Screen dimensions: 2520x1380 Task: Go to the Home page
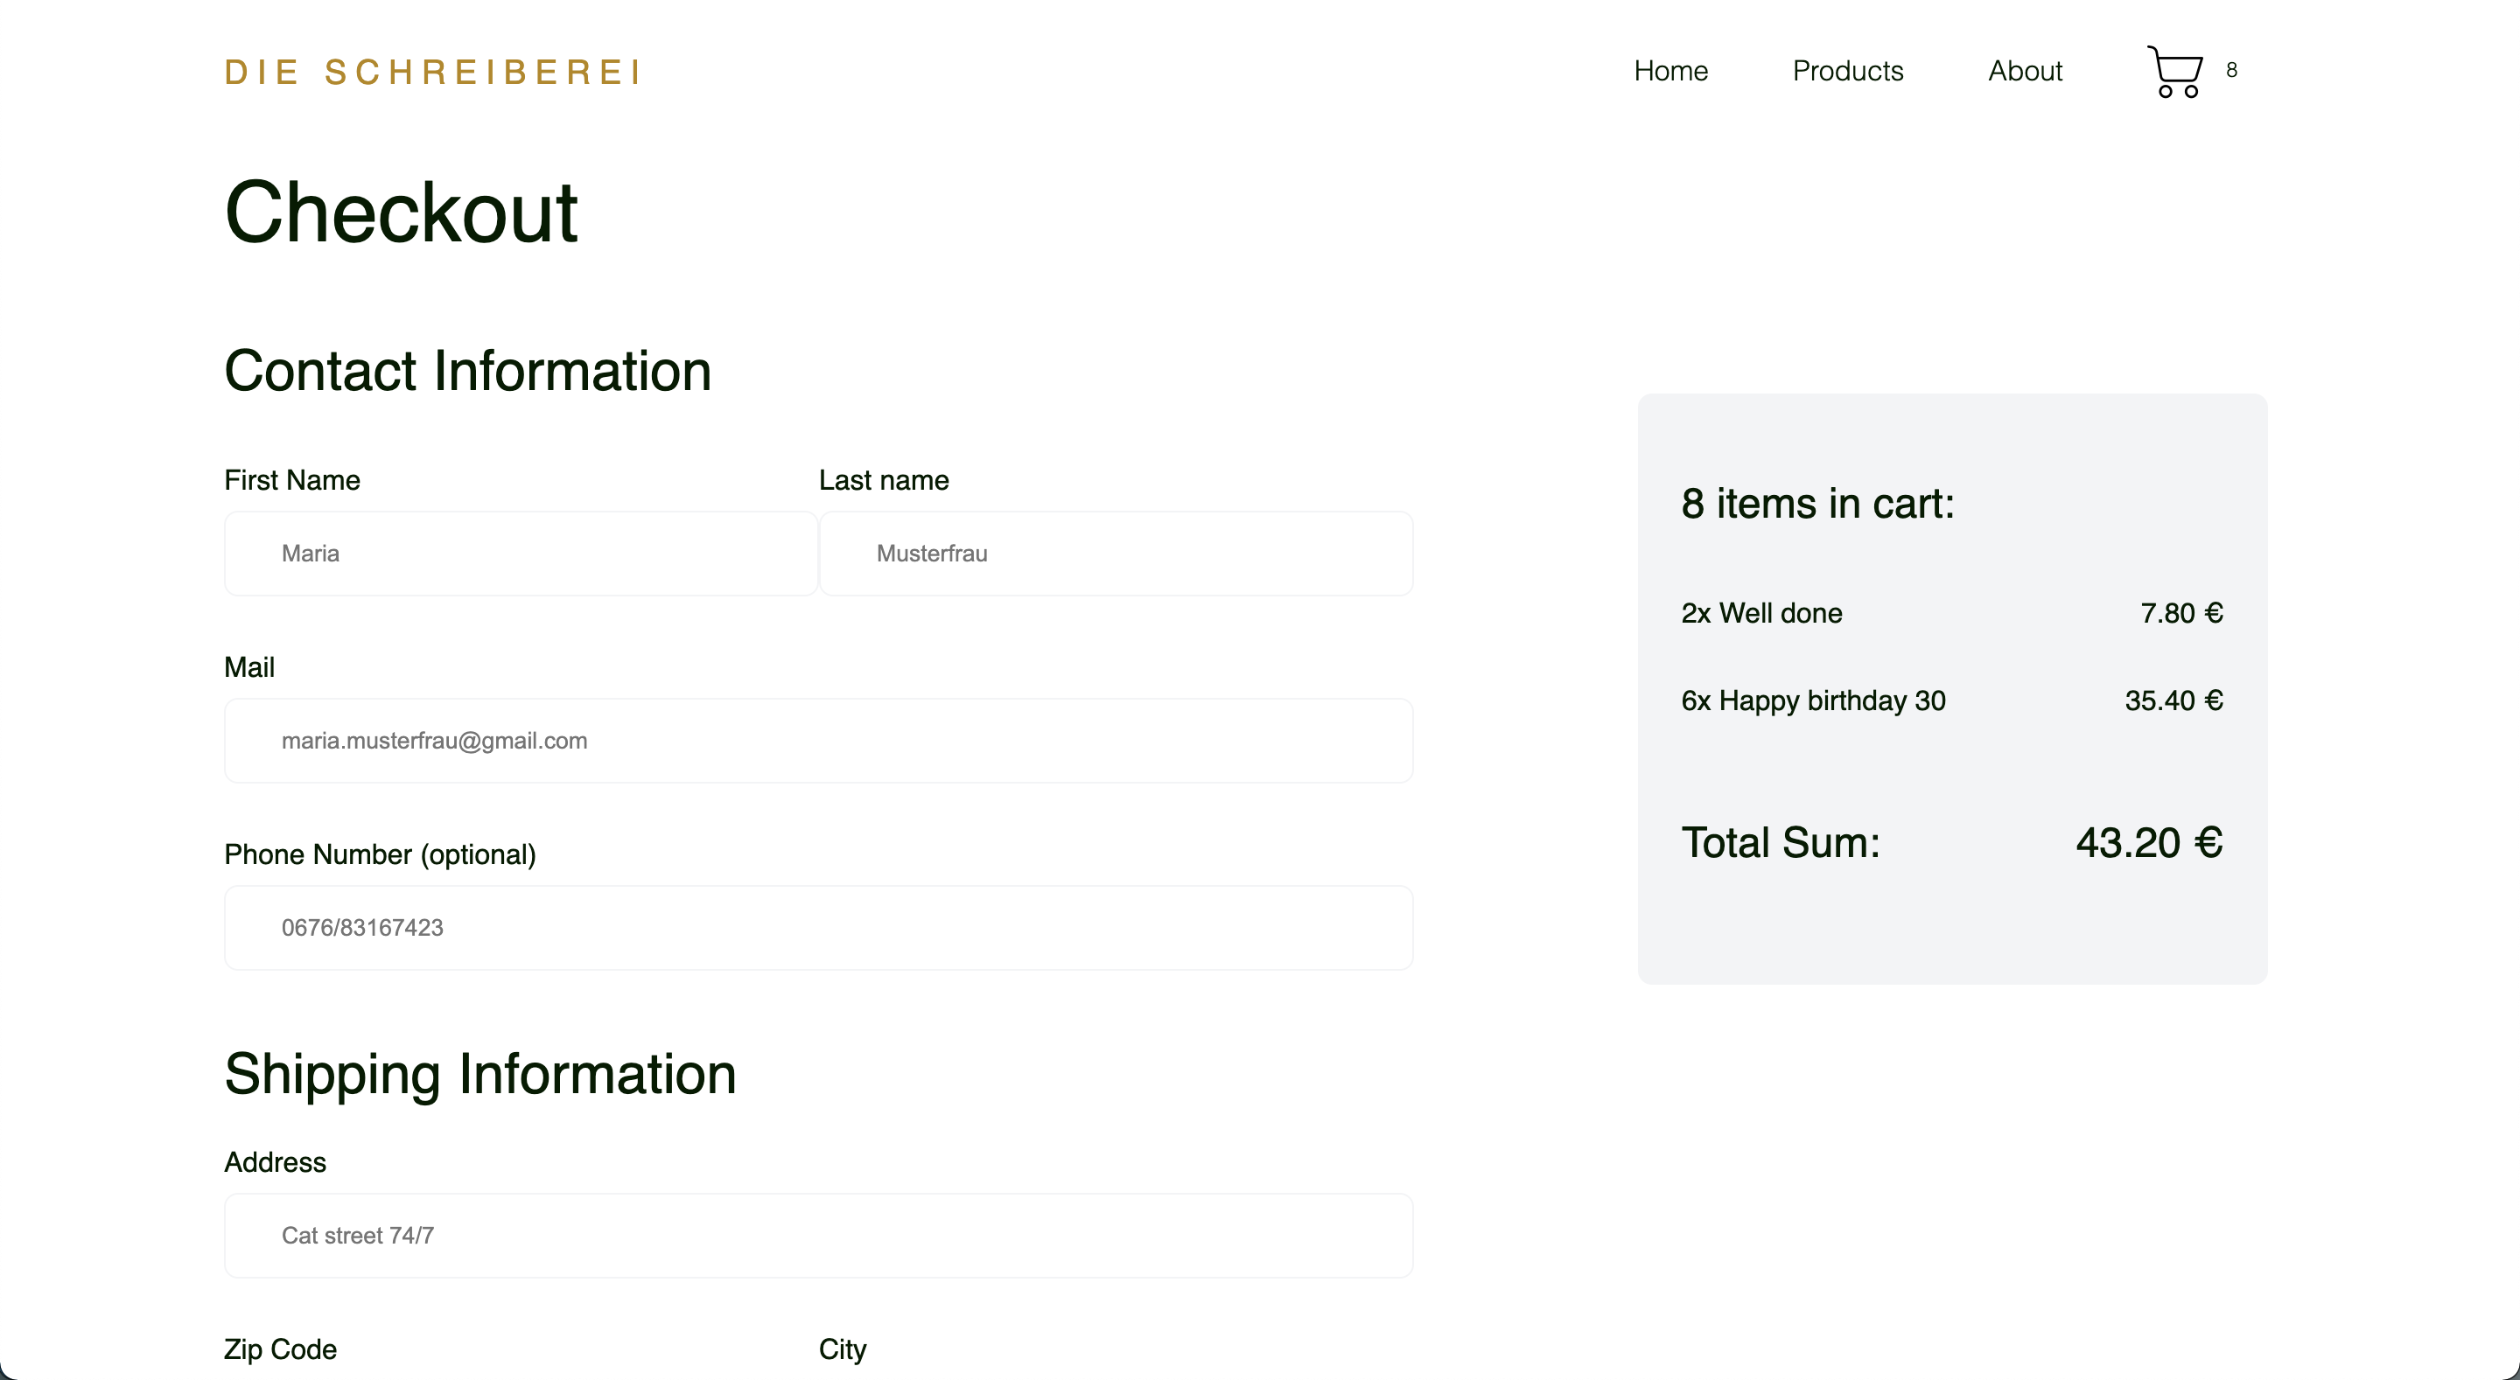1669,72
